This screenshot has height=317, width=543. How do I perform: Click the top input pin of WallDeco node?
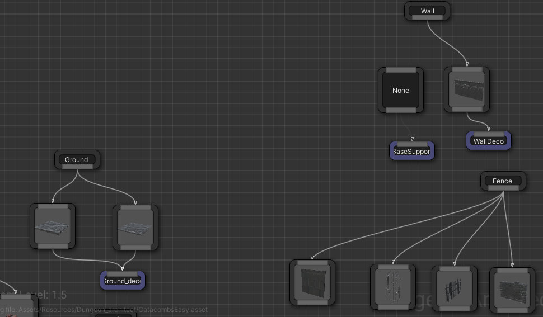489,134
